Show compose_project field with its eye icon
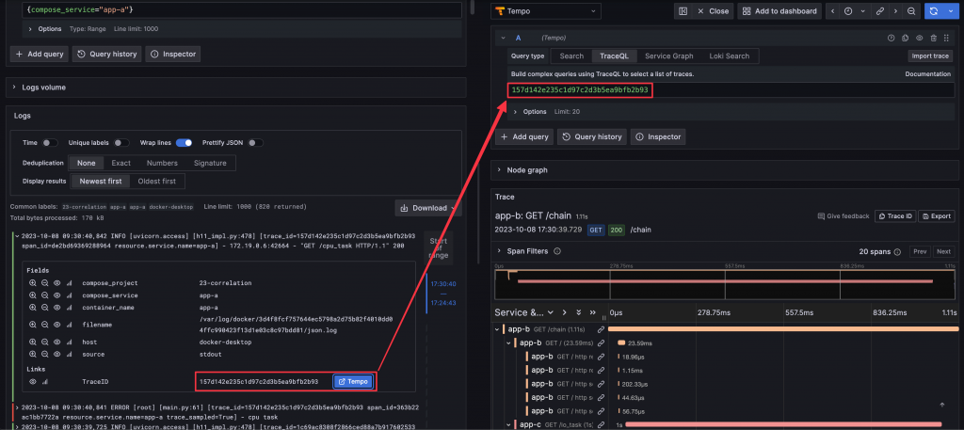Image resolution: width=964 pixels, height=430 pixels. pos(56,283)
